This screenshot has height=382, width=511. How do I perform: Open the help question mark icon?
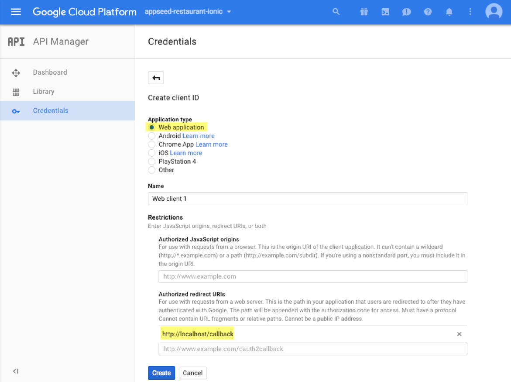pos(428,12)
